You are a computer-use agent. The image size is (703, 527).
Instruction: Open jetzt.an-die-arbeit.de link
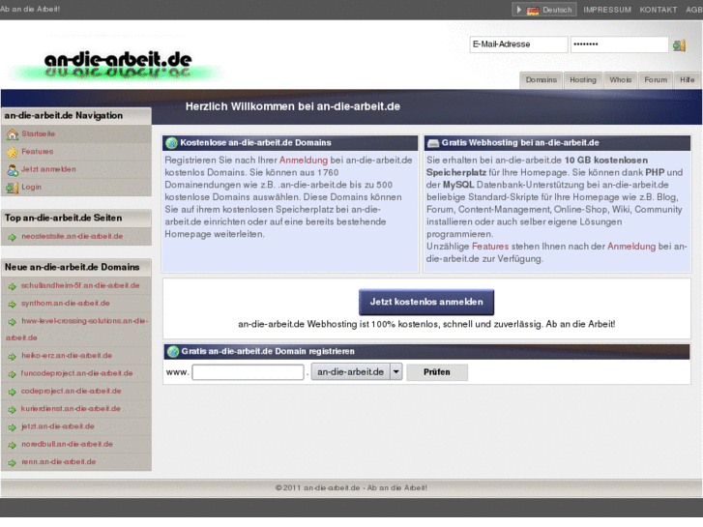click(x=58, y=426)
